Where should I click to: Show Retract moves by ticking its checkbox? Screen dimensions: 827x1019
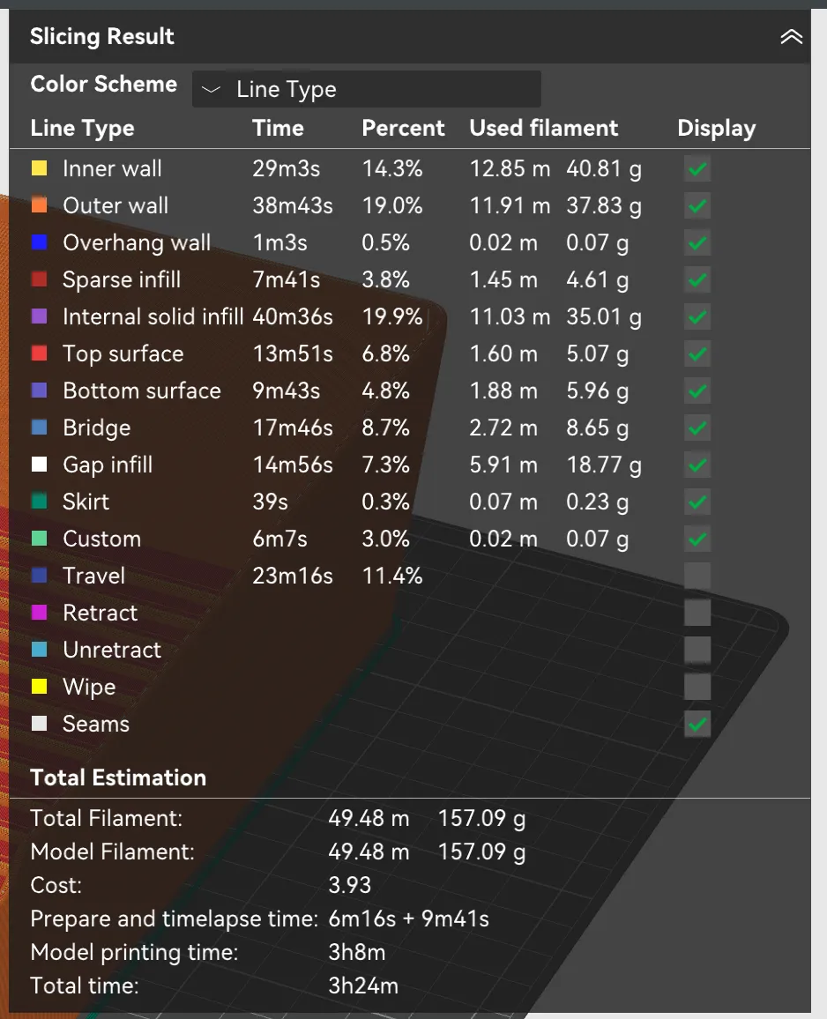(x=697, y=613)
